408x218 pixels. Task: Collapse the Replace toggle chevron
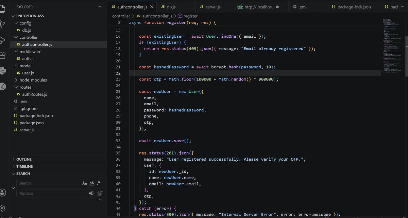pyautogui.click(x=13, y=188)
